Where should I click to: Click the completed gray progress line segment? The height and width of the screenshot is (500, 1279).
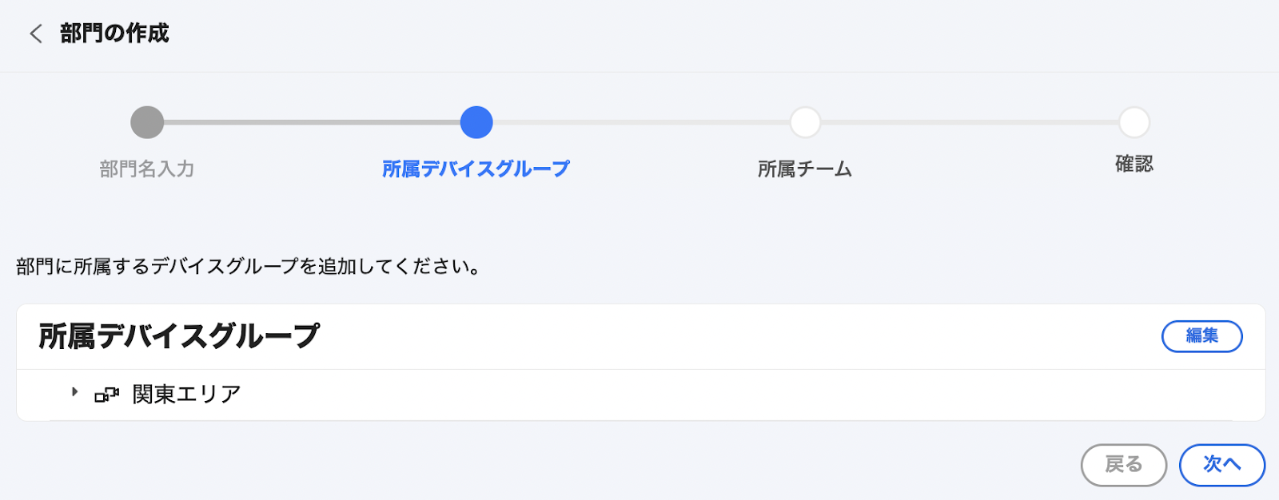pos(312,122)
